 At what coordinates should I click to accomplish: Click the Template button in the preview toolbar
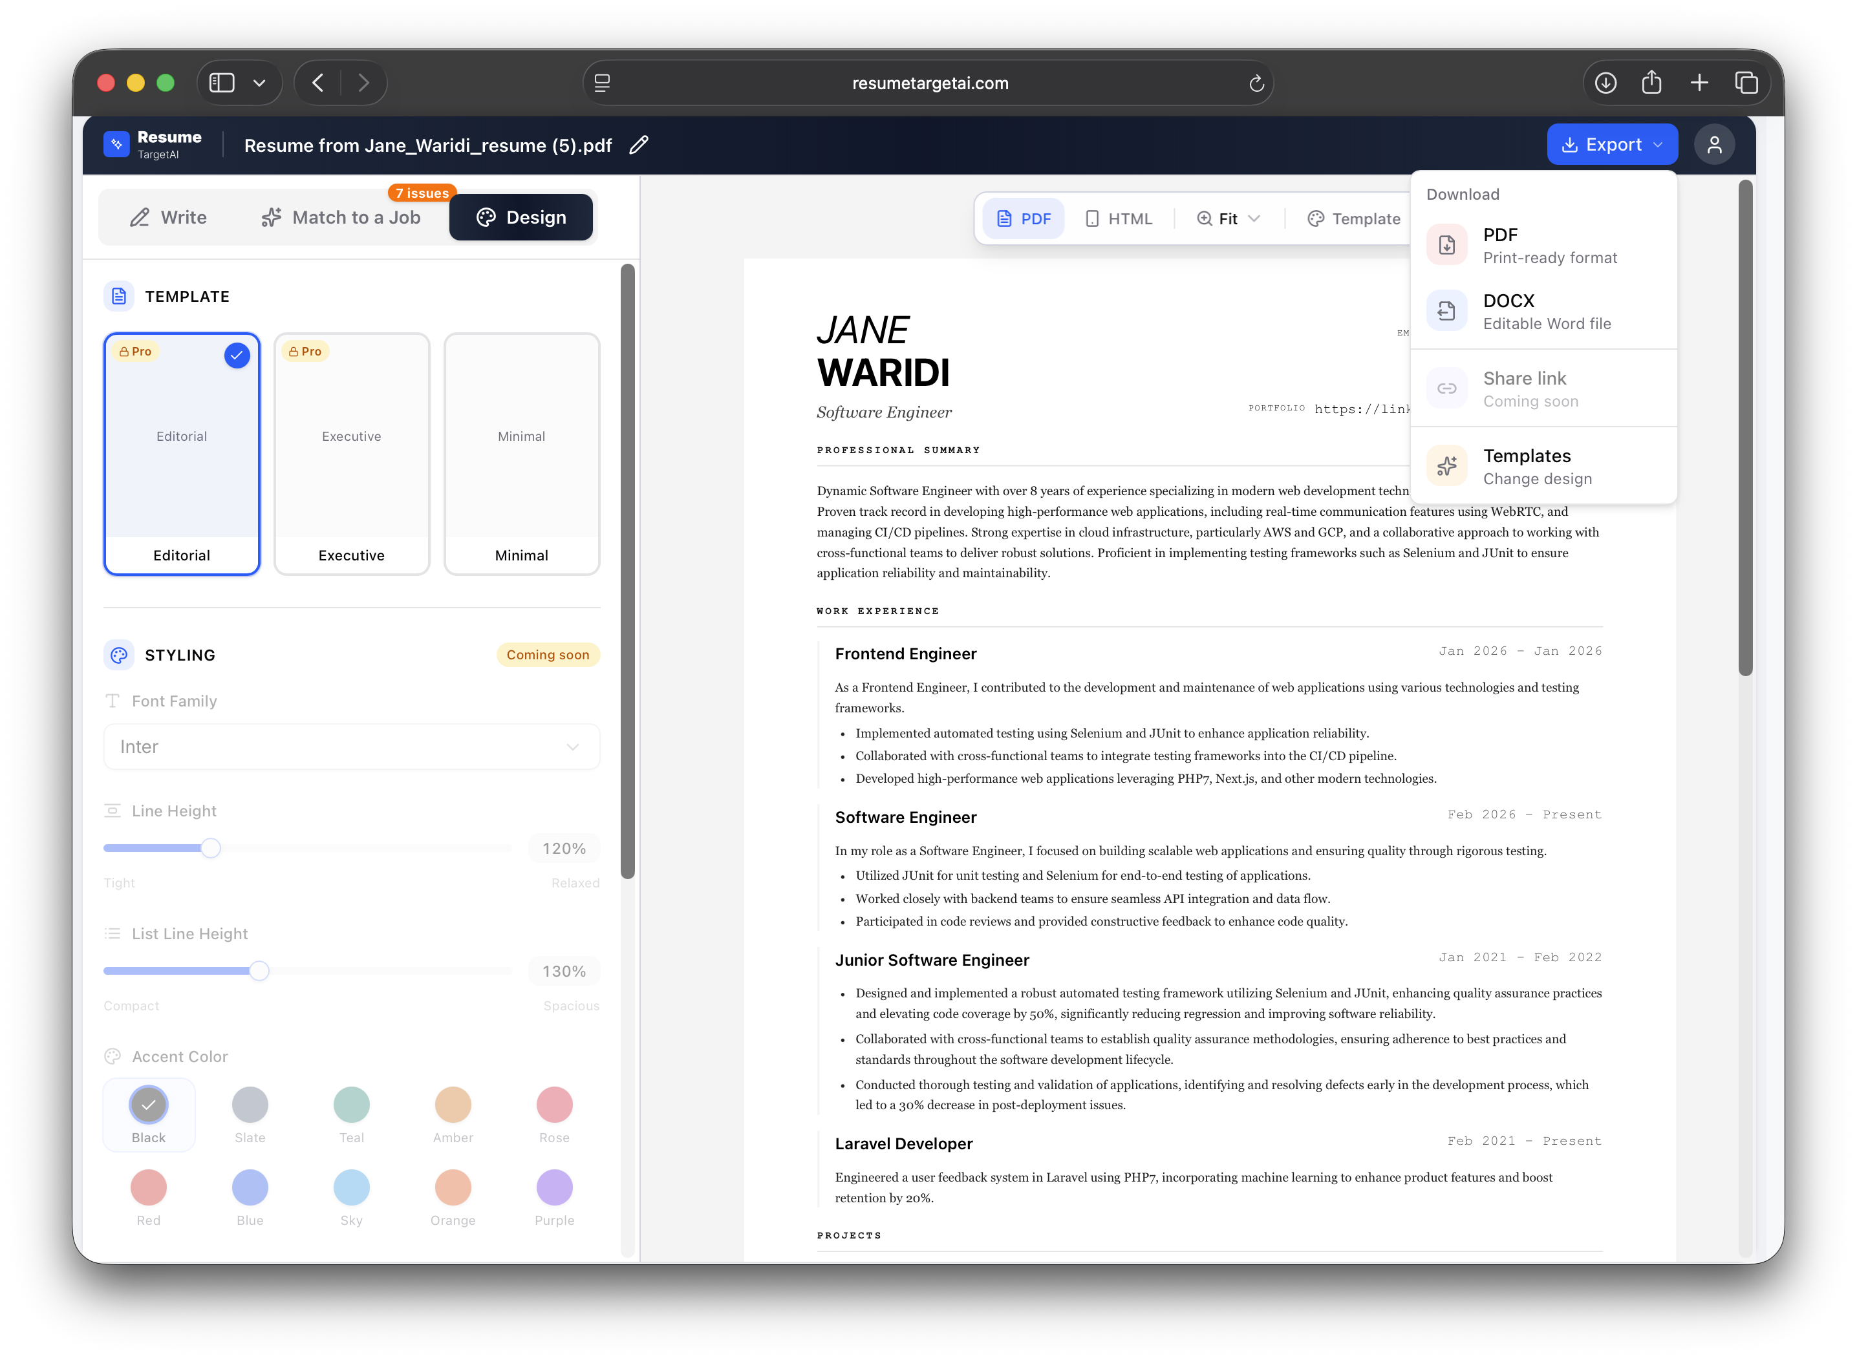click(1354, 218)
